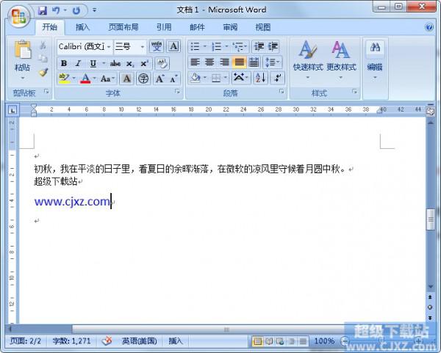
Task: Open the font size 三号 dropdown
Action: [x=143, y=47]
